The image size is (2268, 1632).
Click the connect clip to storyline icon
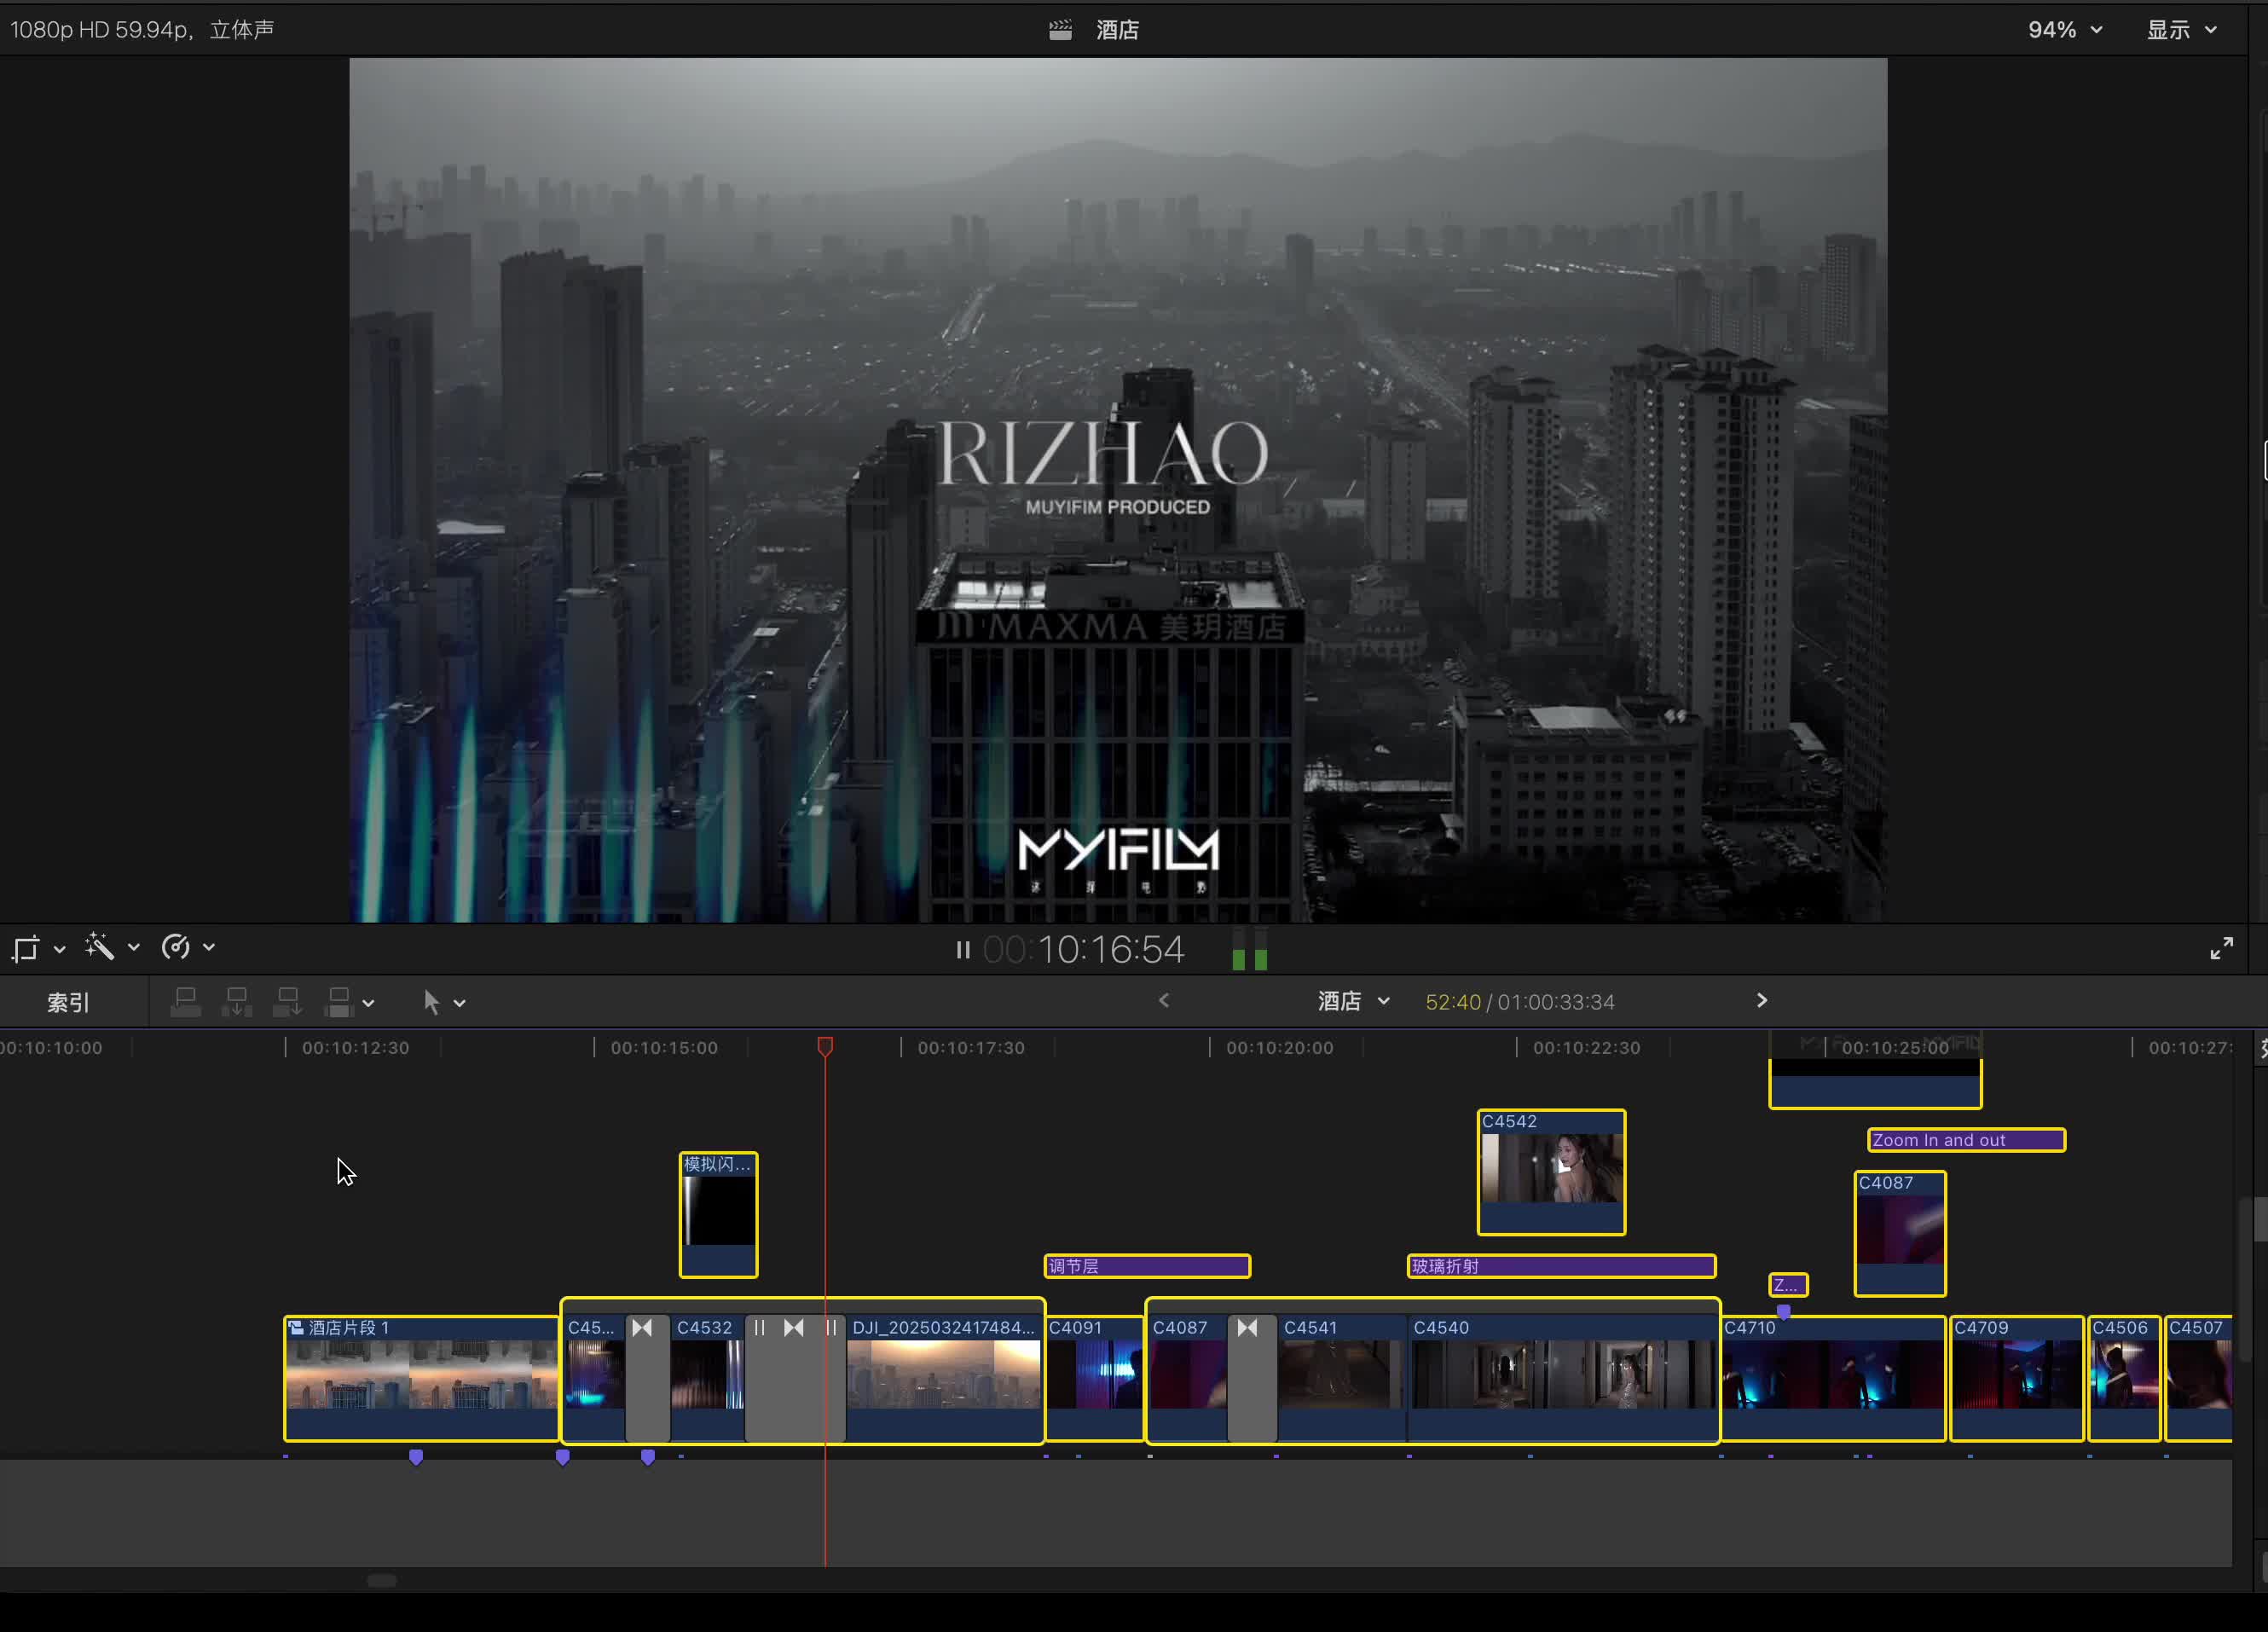coord(186,1002)
